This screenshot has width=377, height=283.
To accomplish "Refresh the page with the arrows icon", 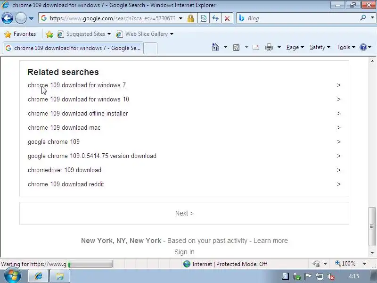I will point(215,18).
